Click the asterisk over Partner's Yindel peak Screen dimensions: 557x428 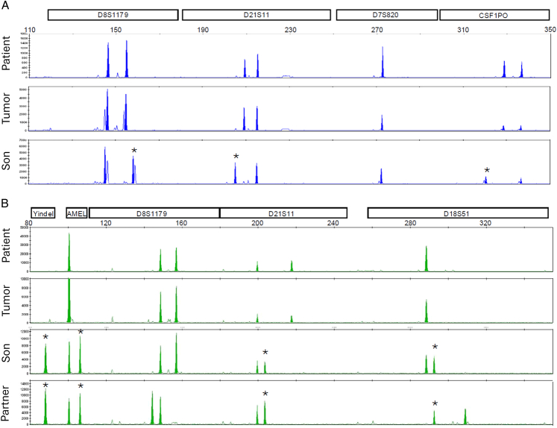point(45,385)
